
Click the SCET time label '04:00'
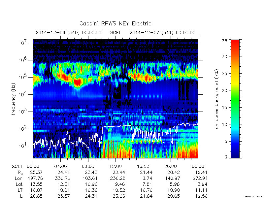click(60, 166)
